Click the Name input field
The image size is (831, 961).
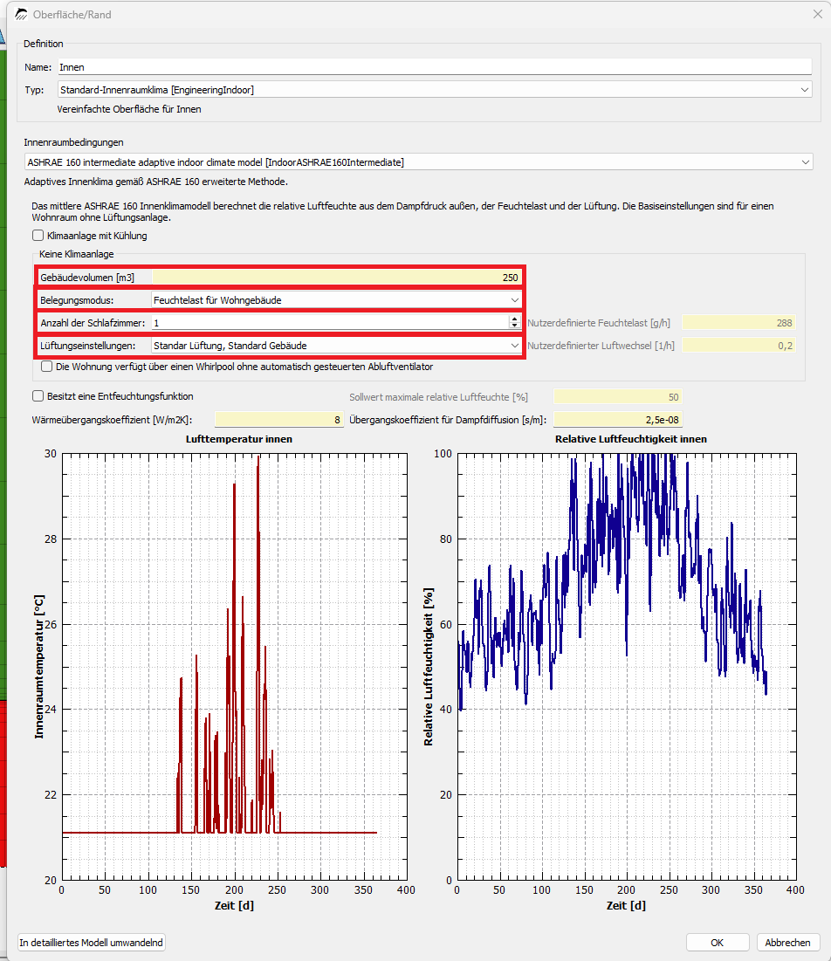click(x=435, y=67)
